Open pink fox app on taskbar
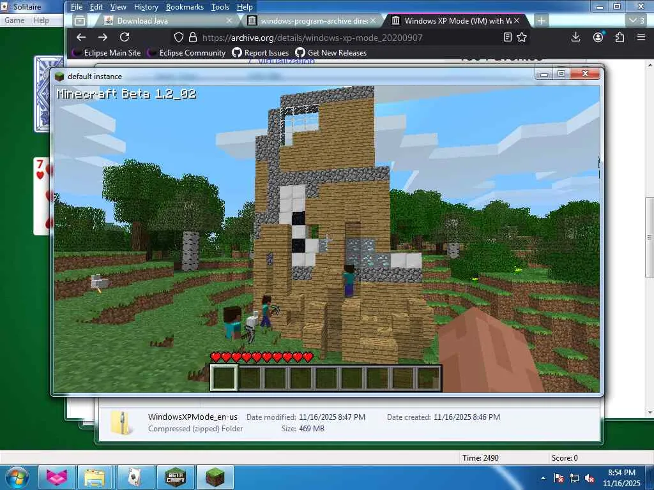 click(57, 477)
